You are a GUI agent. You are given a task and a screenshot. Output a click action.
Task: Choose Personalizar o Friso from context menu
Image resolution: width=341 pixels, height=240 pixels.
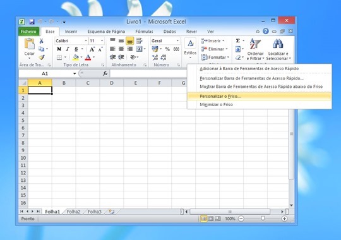click(x=260, y=96)
